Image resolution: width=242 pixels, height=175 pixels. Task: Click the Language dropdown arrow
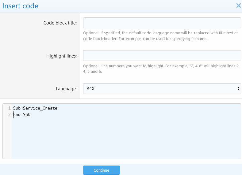click(x=238, y=89)
